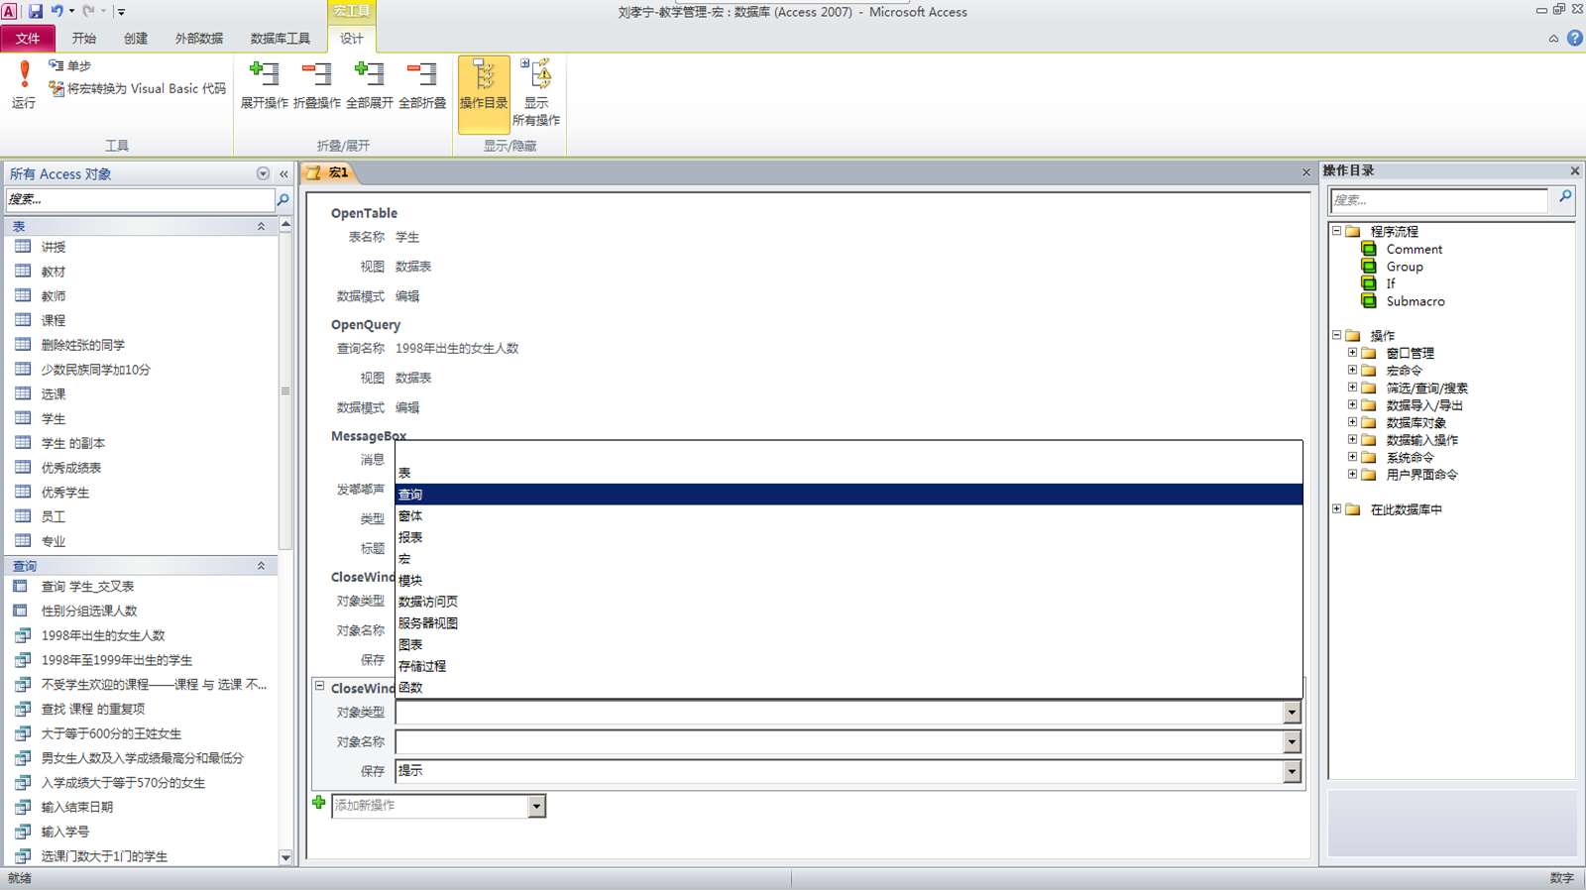
Task: Open the 保存 combo box arrow
Action: tap(1291, 771)
